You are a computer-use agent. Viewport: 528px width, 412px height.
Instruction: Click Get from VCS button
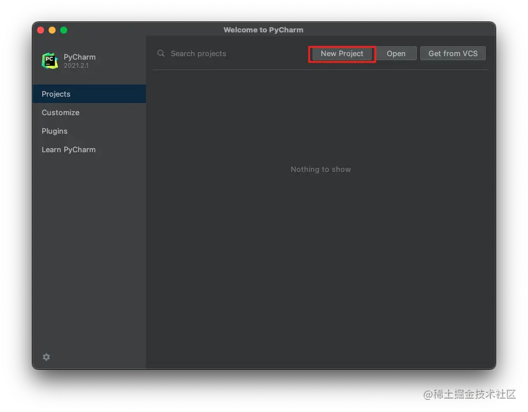[x=453, y=53]
